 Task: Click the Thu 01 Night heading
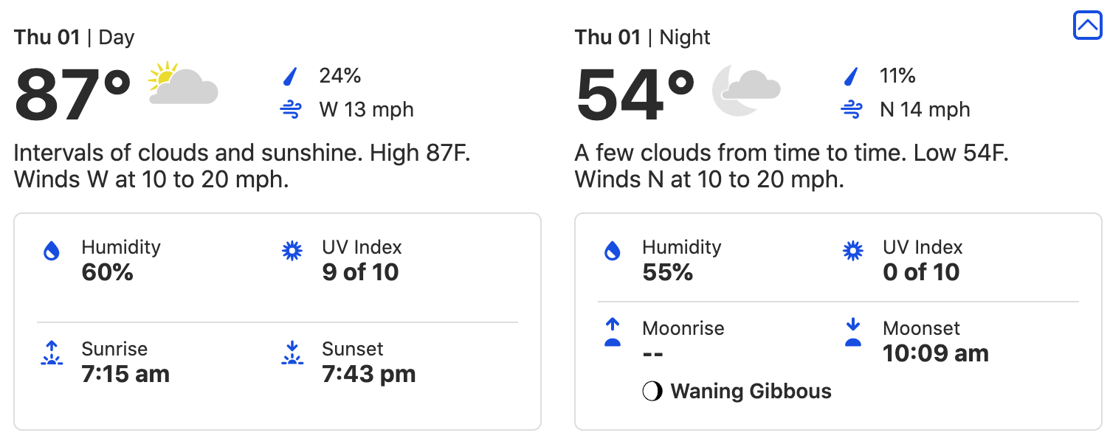[642, 38]
